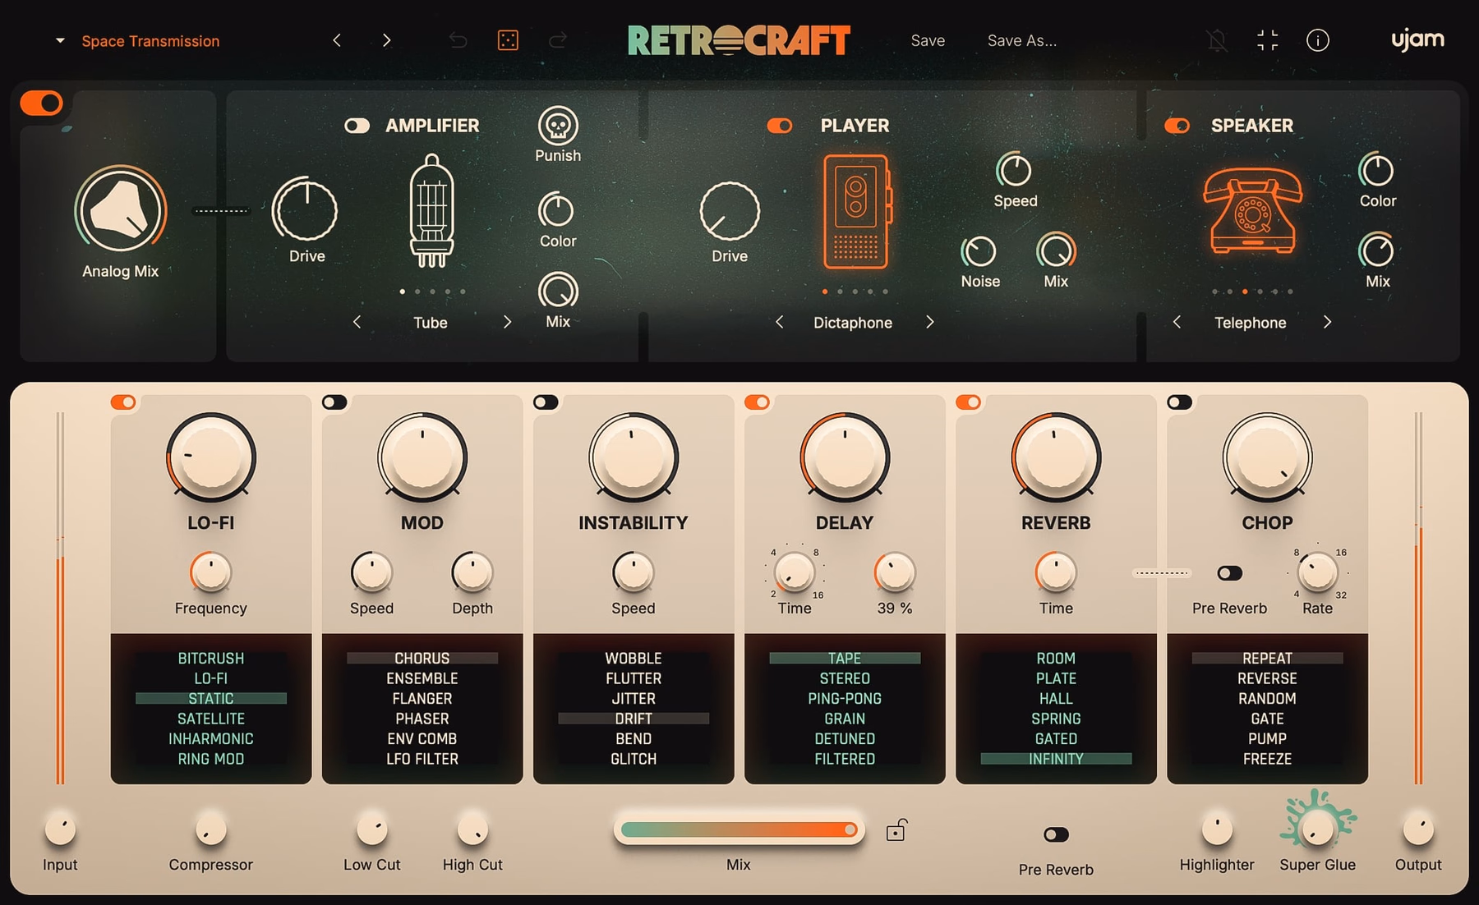Turn off the LO-FI effect toggle
The width and height of the screenshot is (1479, 905).
[x=123, y=402]
